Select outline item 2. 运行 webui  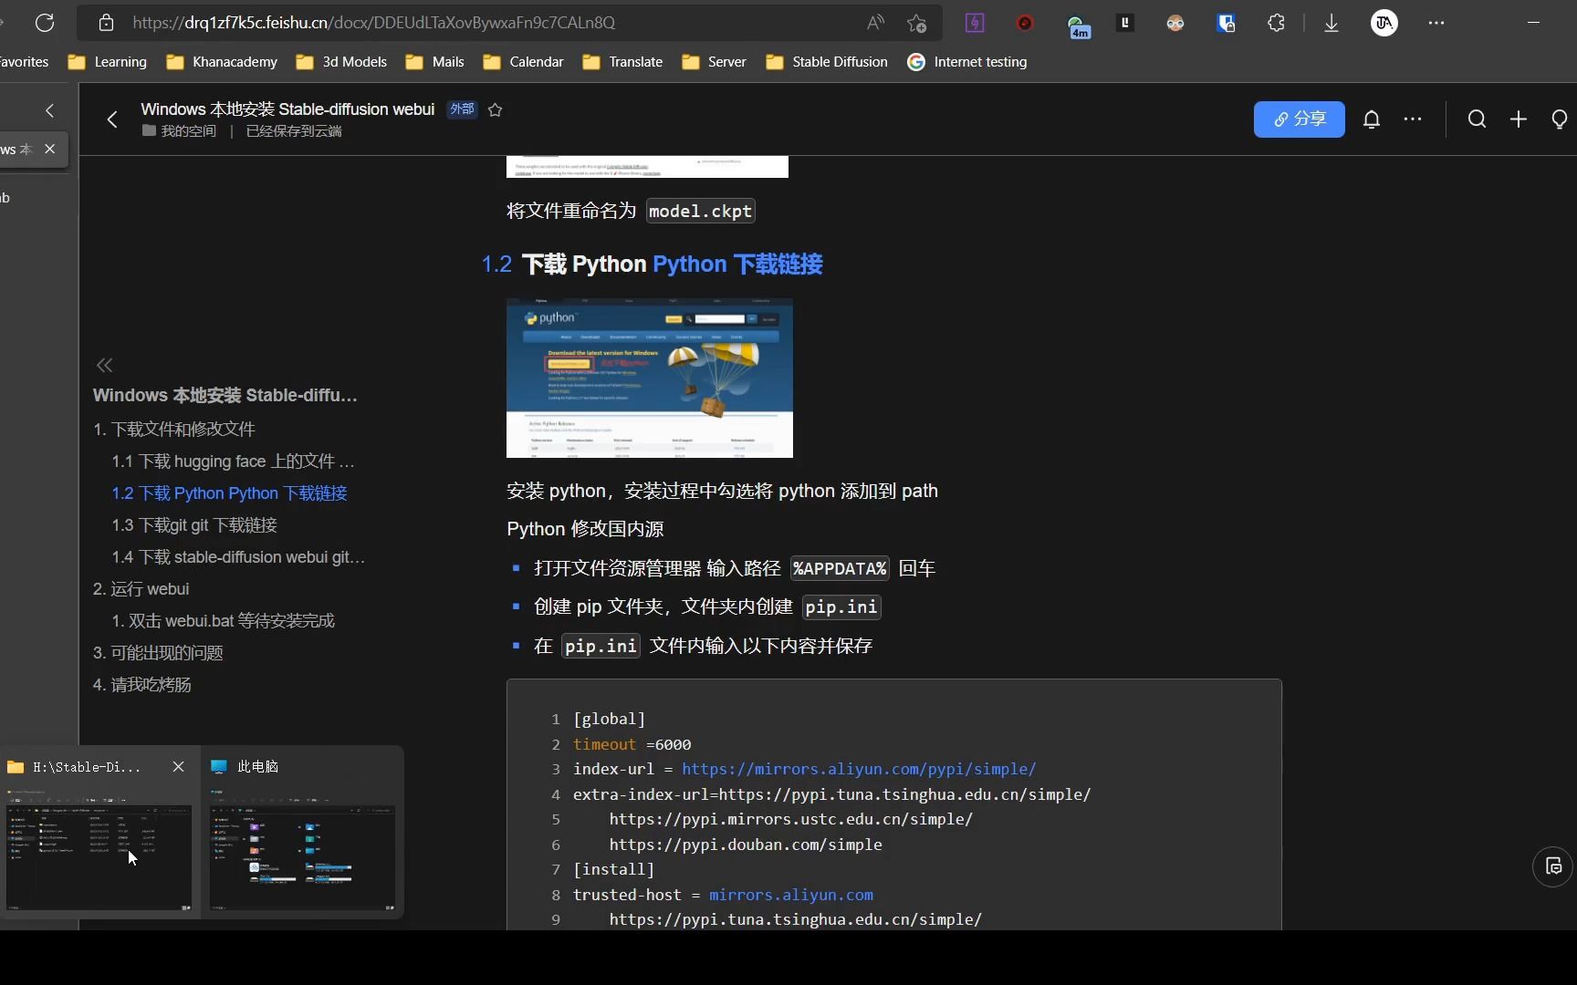pos(141,589)
